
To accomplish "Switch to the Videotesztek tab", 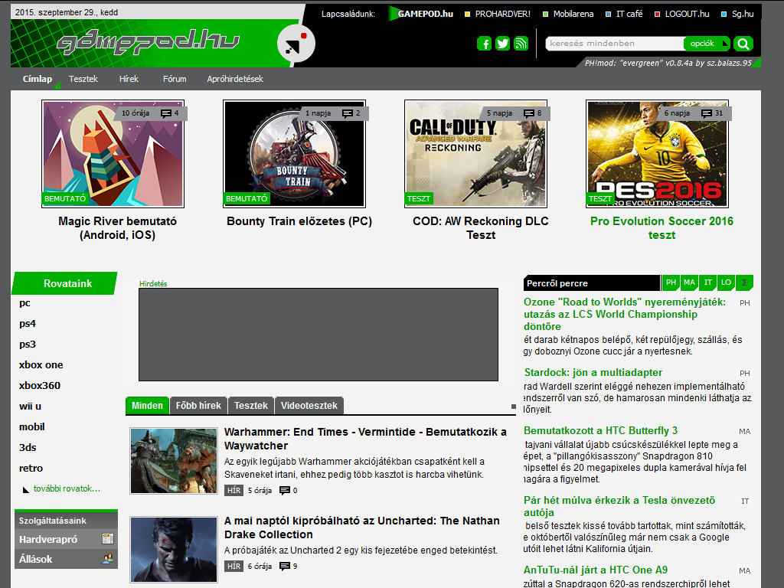I will [x=309, y=406].
